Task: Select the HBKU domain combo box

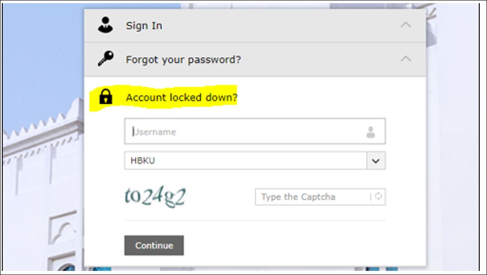Action: pos(255,161)
